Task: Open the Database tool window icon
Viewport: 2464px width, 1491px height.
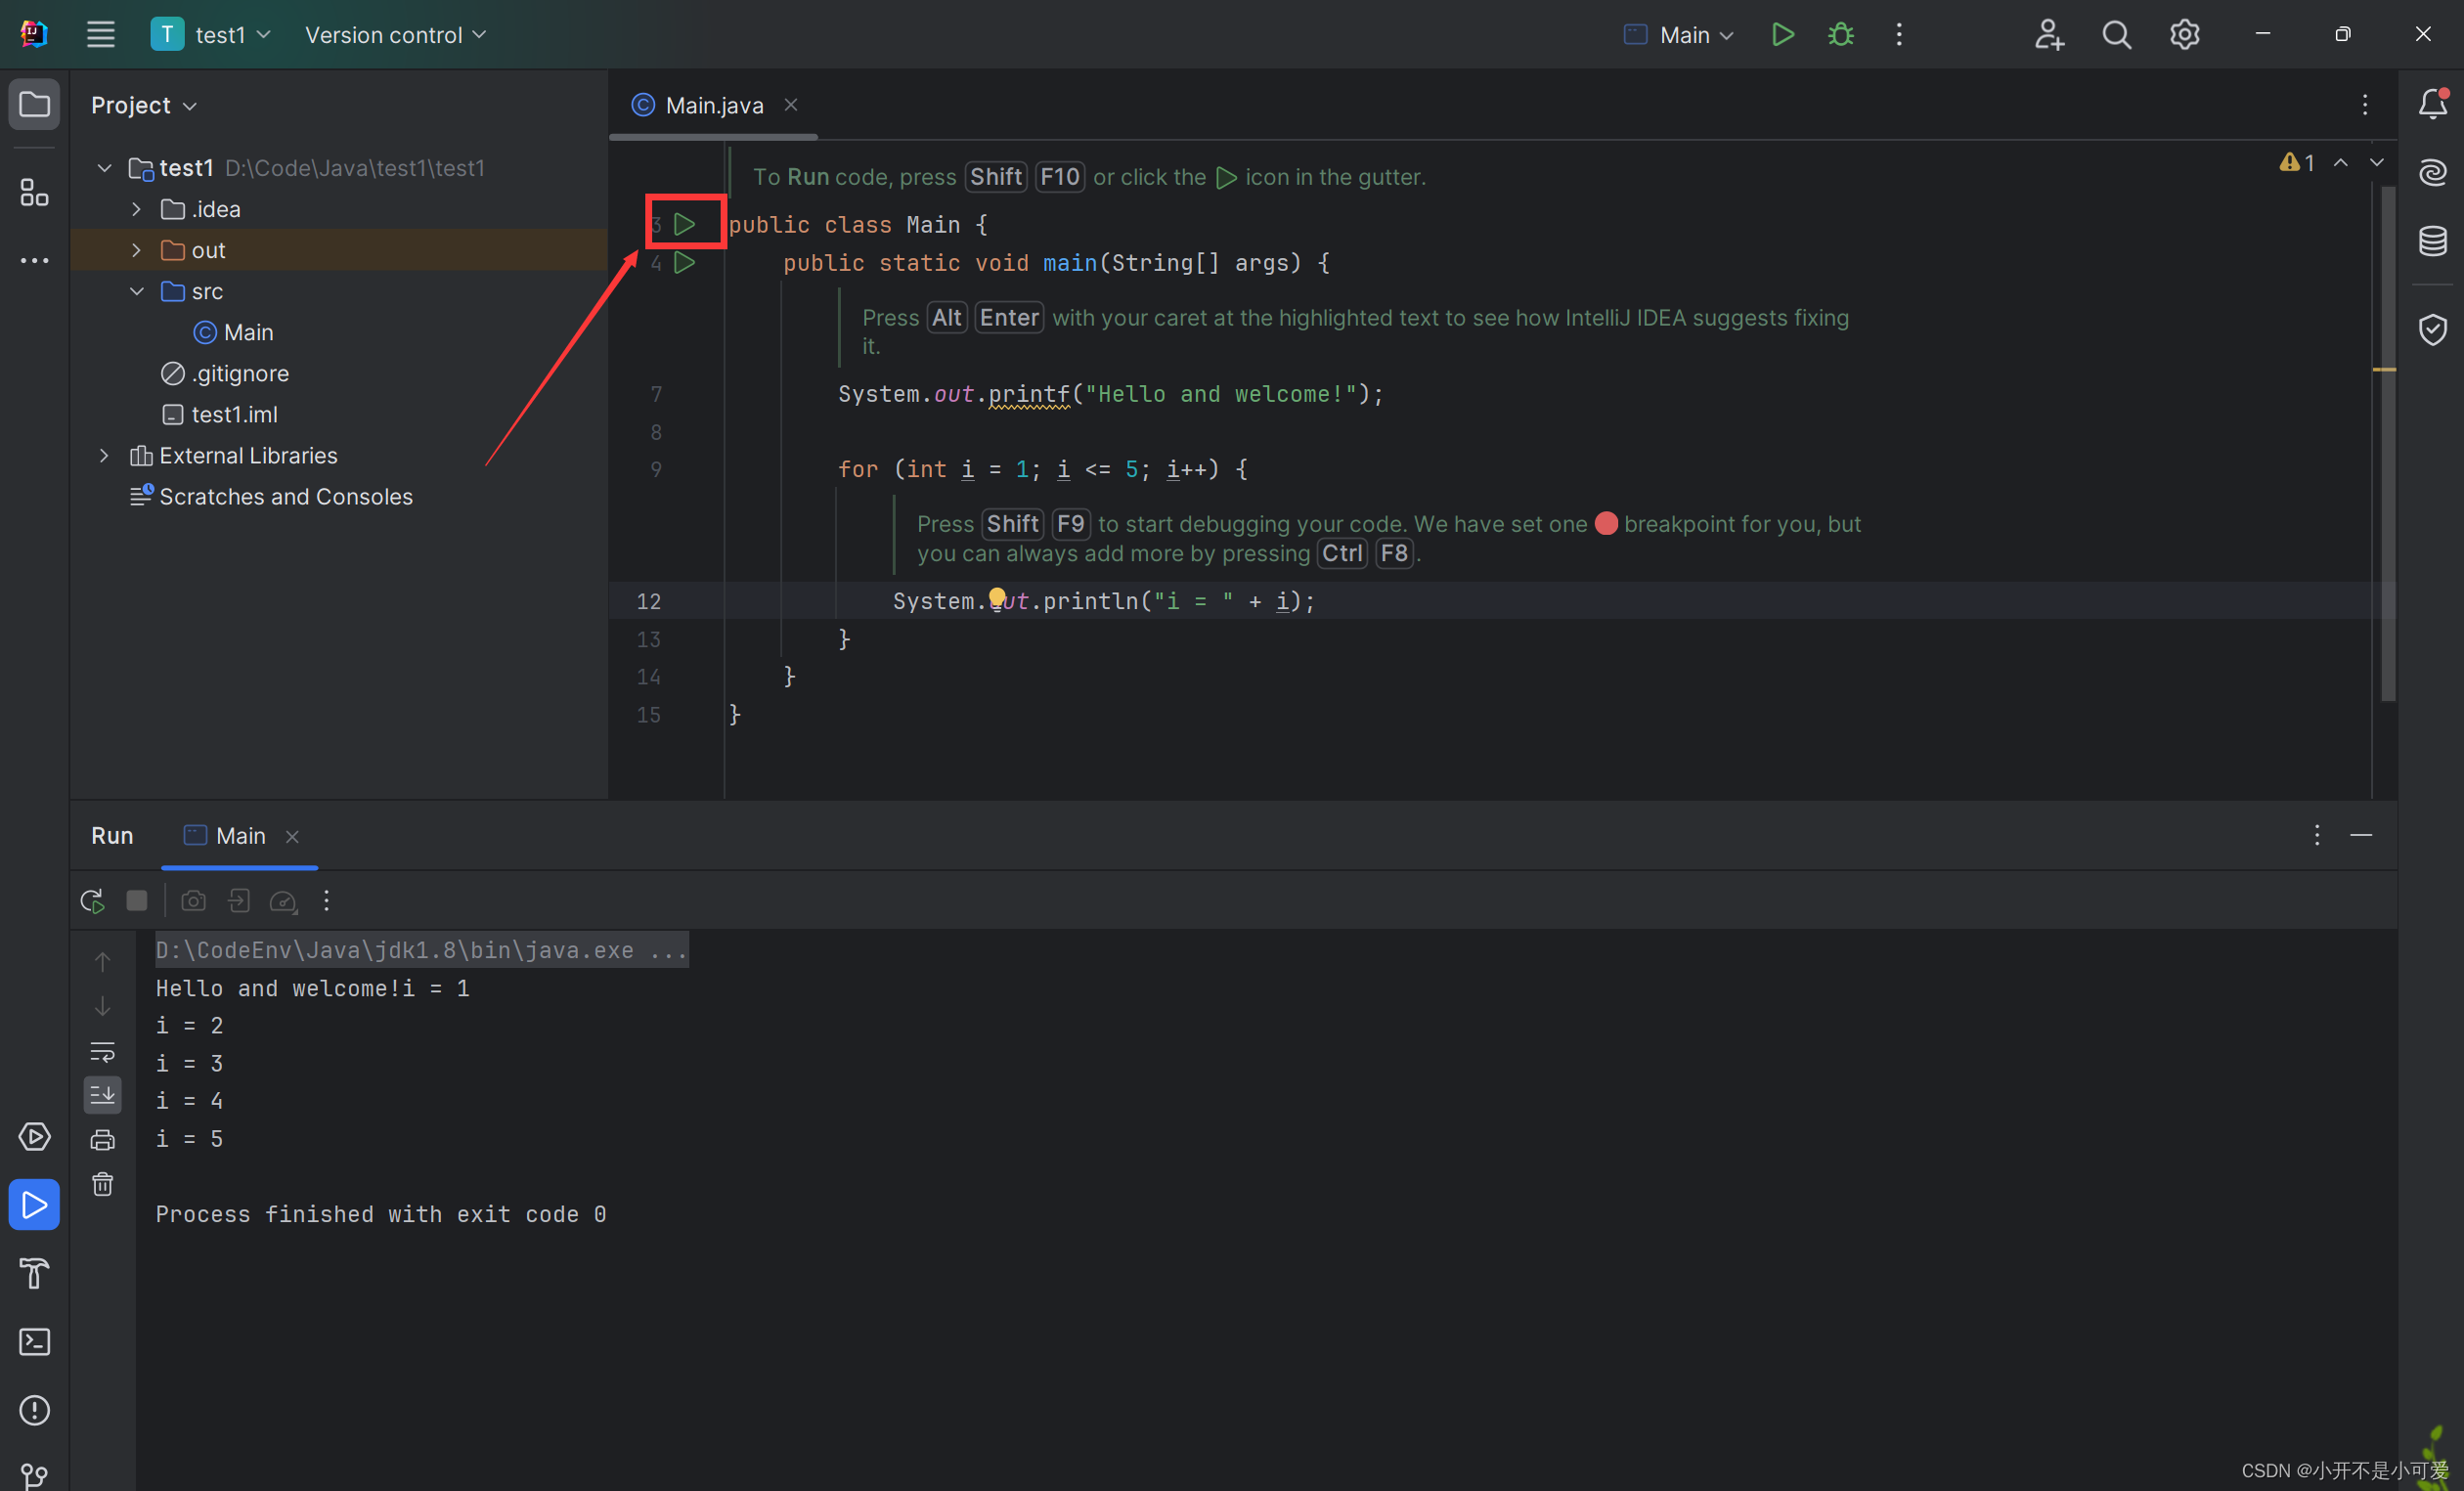Action: 2432,241
